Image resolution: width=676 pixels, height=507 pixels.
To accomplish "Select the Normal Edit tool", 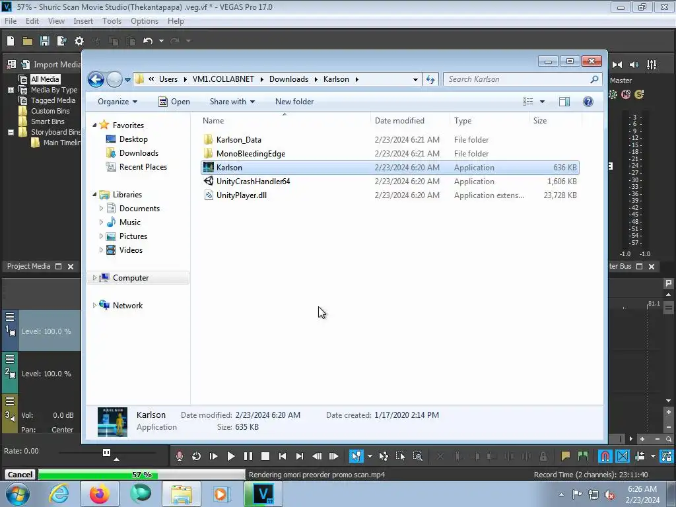I will tap(356, 456).
